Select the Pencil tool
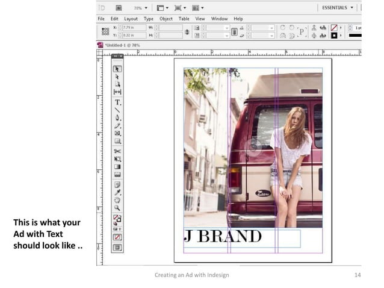 (117, 126)
